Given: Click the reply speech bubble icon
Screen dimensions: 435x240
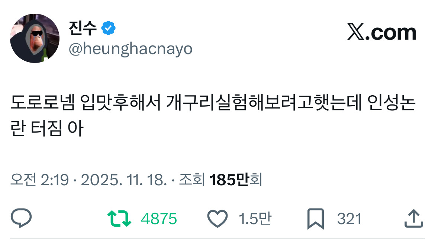Looking at the screenshot, I should pos(21,218).
